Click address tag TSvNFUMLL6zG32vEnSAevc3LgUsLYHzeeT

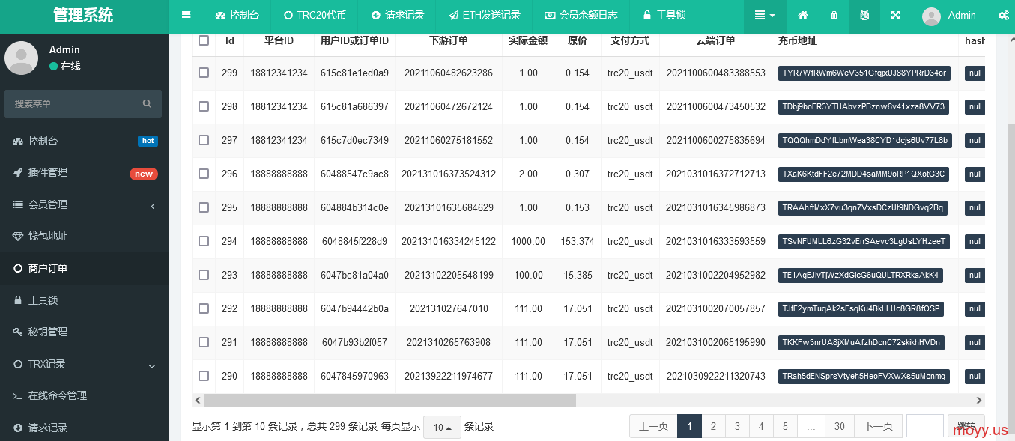point(865,241)
